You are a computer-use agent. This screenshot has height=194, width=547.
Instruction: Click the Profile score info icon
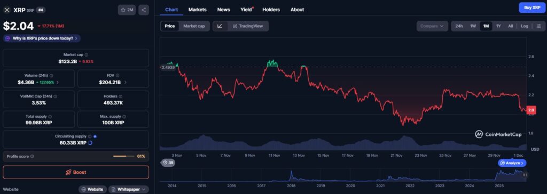click(32, 156)
